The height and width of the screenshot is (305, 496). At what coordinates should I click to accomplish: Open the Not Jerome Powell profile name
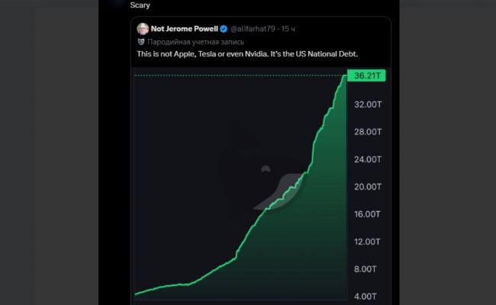coord(183,28)
